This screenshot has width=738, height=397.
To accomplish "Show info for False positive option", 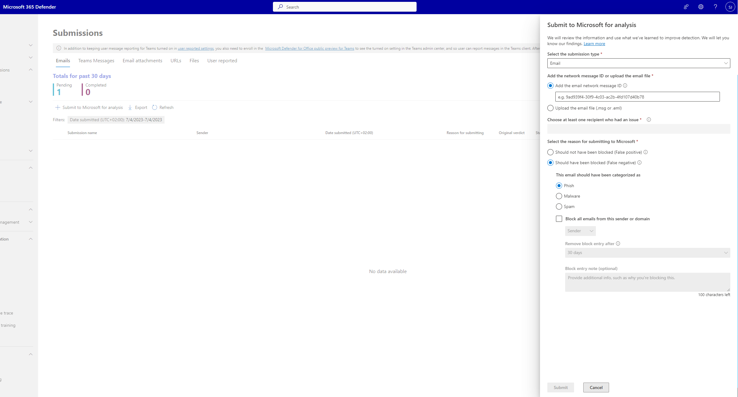I will 646,152.
